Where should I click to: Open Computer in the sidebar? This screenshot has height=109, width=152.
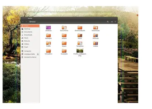click(30, 51)
